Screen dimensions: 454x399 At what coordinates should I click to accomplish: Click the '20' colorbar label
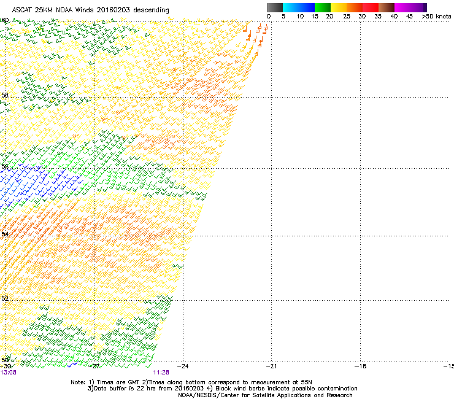point(329,17)
